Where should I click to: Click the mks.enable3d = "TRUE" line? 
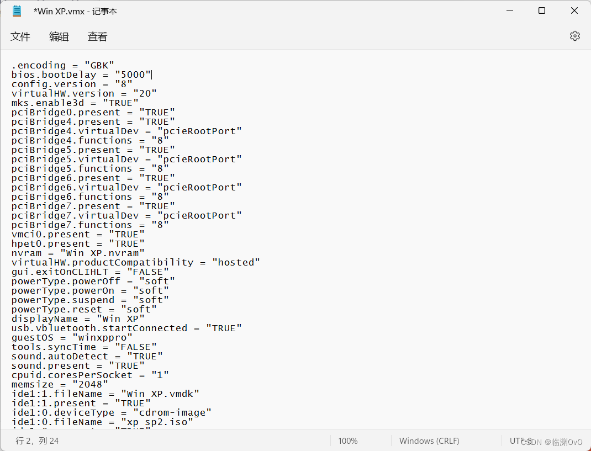point(75,103)
